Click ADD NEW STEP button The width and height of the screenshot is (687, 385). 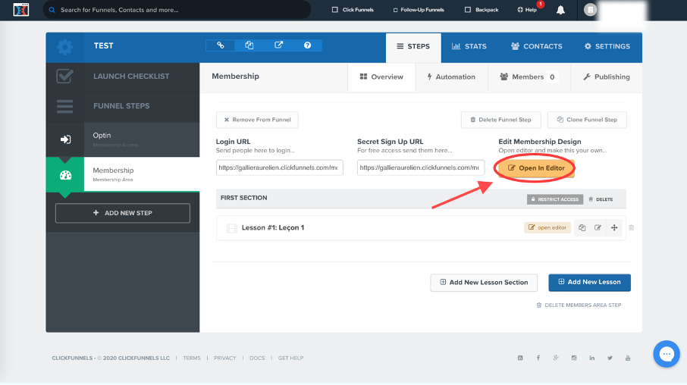pos(123,213)
